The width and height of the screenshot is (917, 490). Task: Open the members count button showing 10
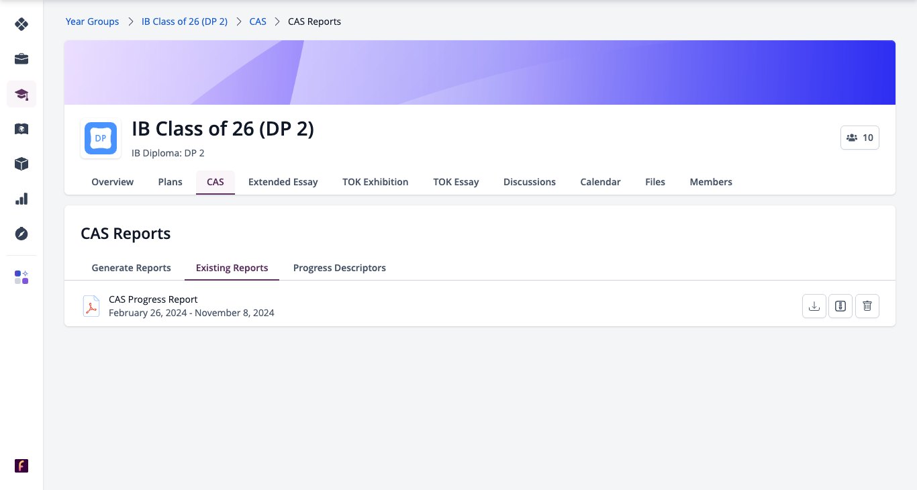(860, 138)
